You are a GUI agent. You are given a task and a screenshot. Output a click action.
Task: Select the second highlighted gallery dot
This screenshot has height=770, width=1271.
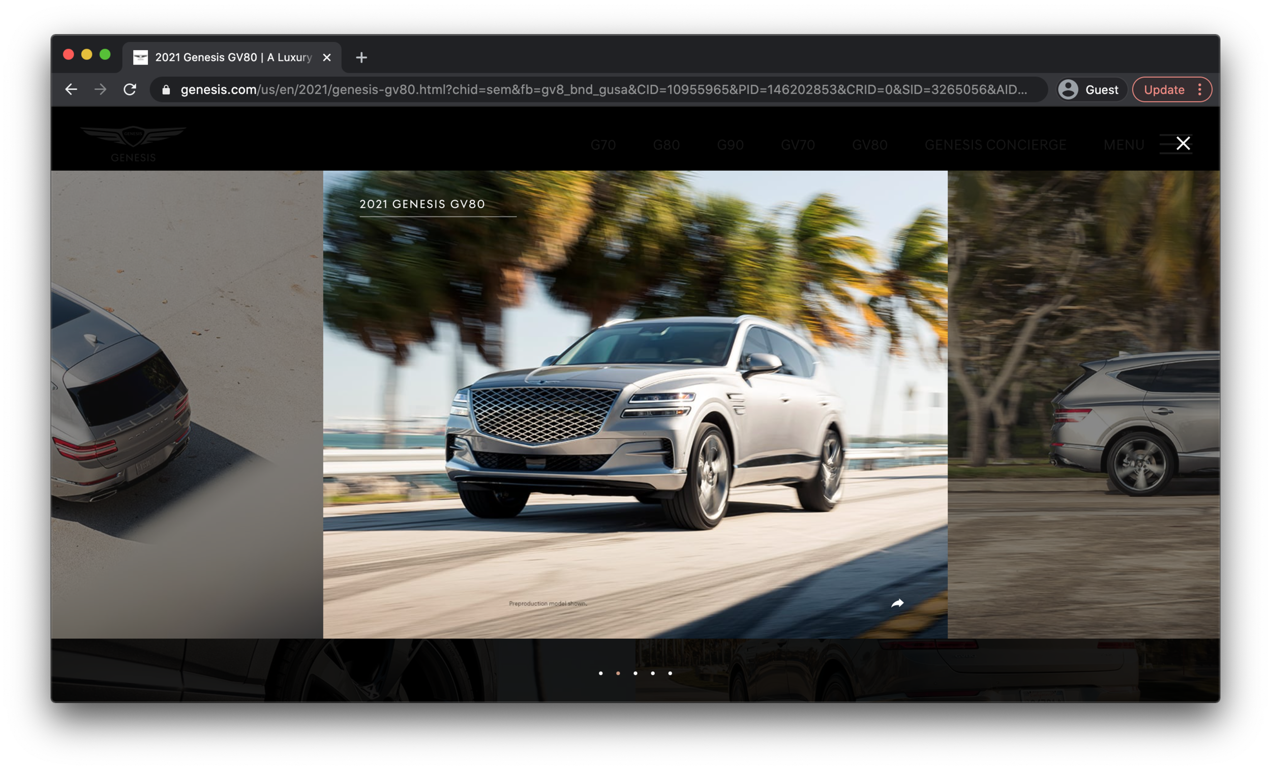click(x=618, y=673)
